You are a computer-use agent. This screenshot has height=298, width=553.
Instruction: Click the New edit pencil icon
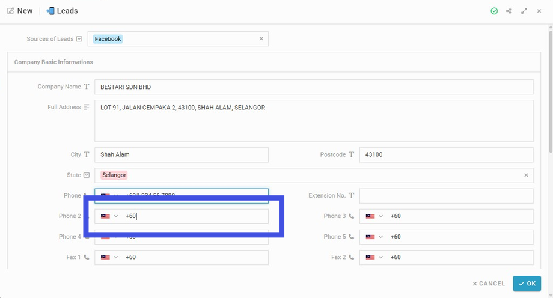[x=10, y=11]
